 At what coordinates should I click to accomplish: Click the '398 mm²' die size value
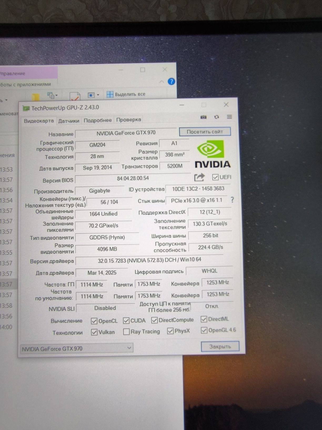(175, 155)
